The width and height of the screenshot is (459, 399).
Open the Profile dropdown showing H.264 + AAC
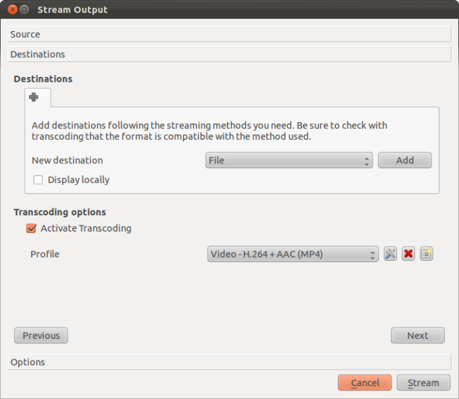pos(292,254)
